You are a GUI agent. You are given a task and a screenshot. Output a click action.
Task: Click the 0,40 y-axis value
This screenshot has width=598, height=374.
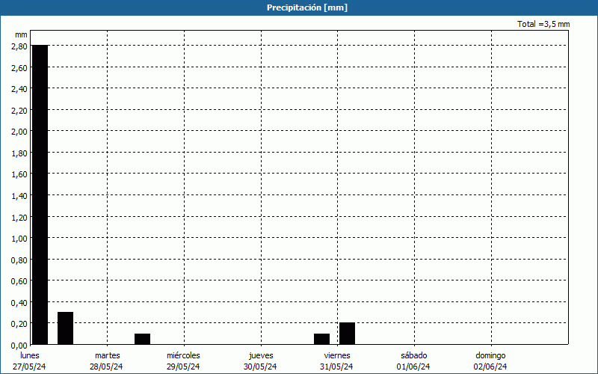click(x=20, y=303)
